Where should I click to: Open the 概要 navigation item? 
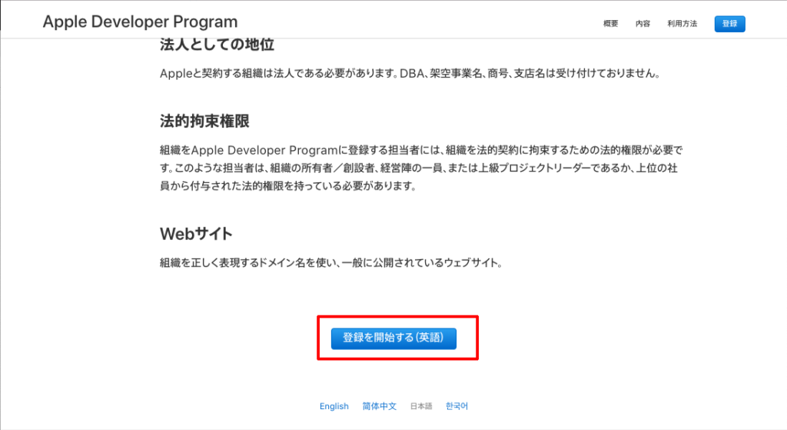tap(610, 24)
